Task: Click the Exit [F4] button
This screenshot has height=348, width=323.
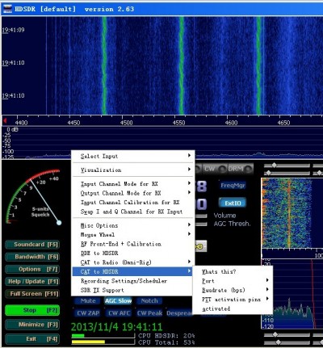Action: click(x=32, y=339)
